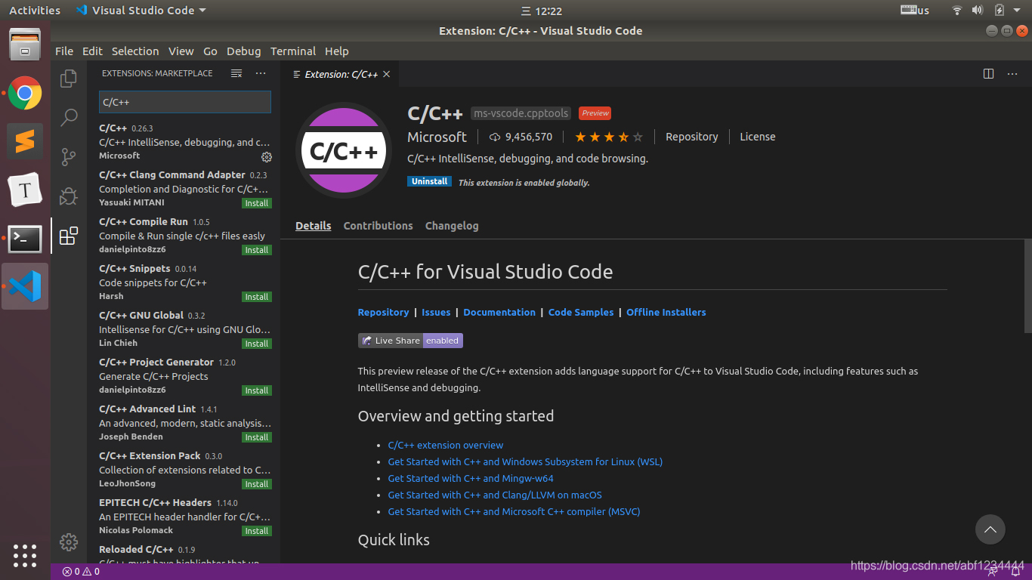Install C/C++ Advanced Lint extension
Viewport: 1032px width, 580px height.
tap(257, 437)
